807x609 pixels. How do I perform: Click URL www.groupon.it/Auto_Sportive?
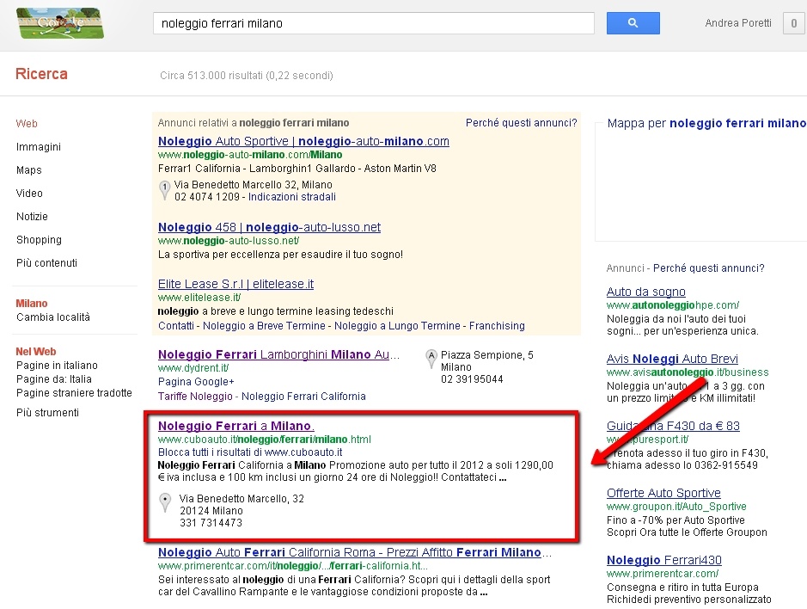click(676, 507)
